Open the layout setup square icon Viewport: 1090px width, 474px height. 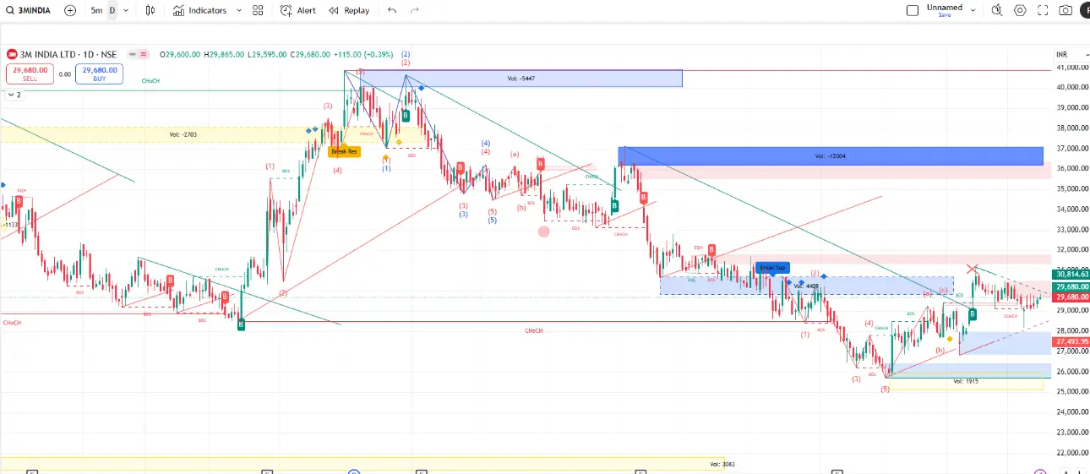pyautogui.click(x=913, y=10)
